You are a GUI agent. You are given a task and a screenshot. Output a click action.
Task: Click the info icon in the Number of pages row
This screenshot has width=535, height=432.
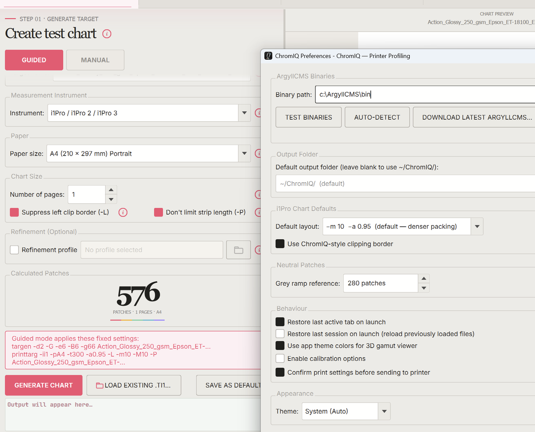pyautogui.click(x=258, y=195)
